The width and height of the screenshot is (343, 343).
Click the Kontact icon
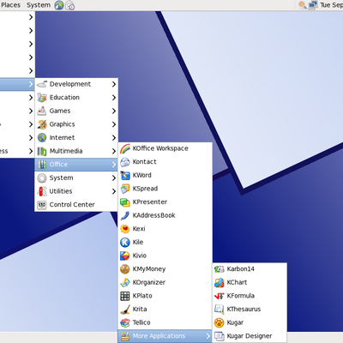tap(125, 162)
